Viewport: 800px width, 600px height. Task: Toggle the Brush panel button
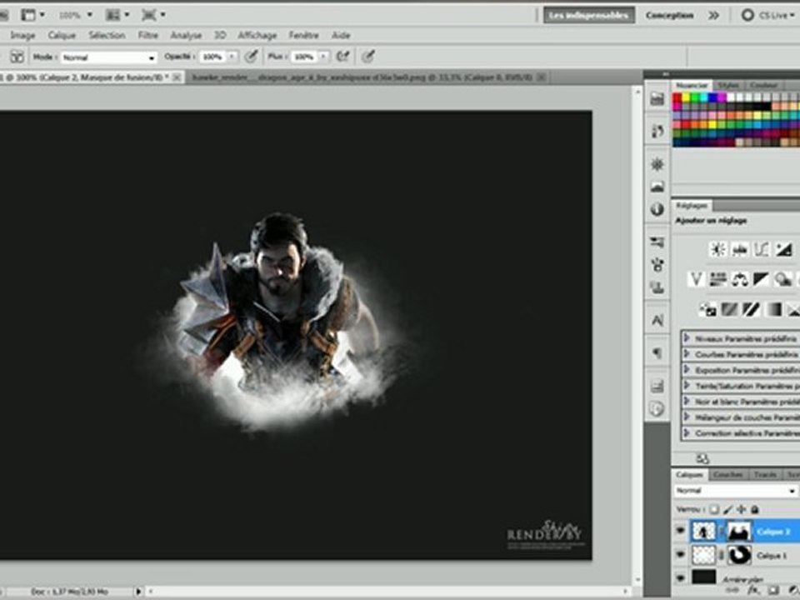[17, 57]
